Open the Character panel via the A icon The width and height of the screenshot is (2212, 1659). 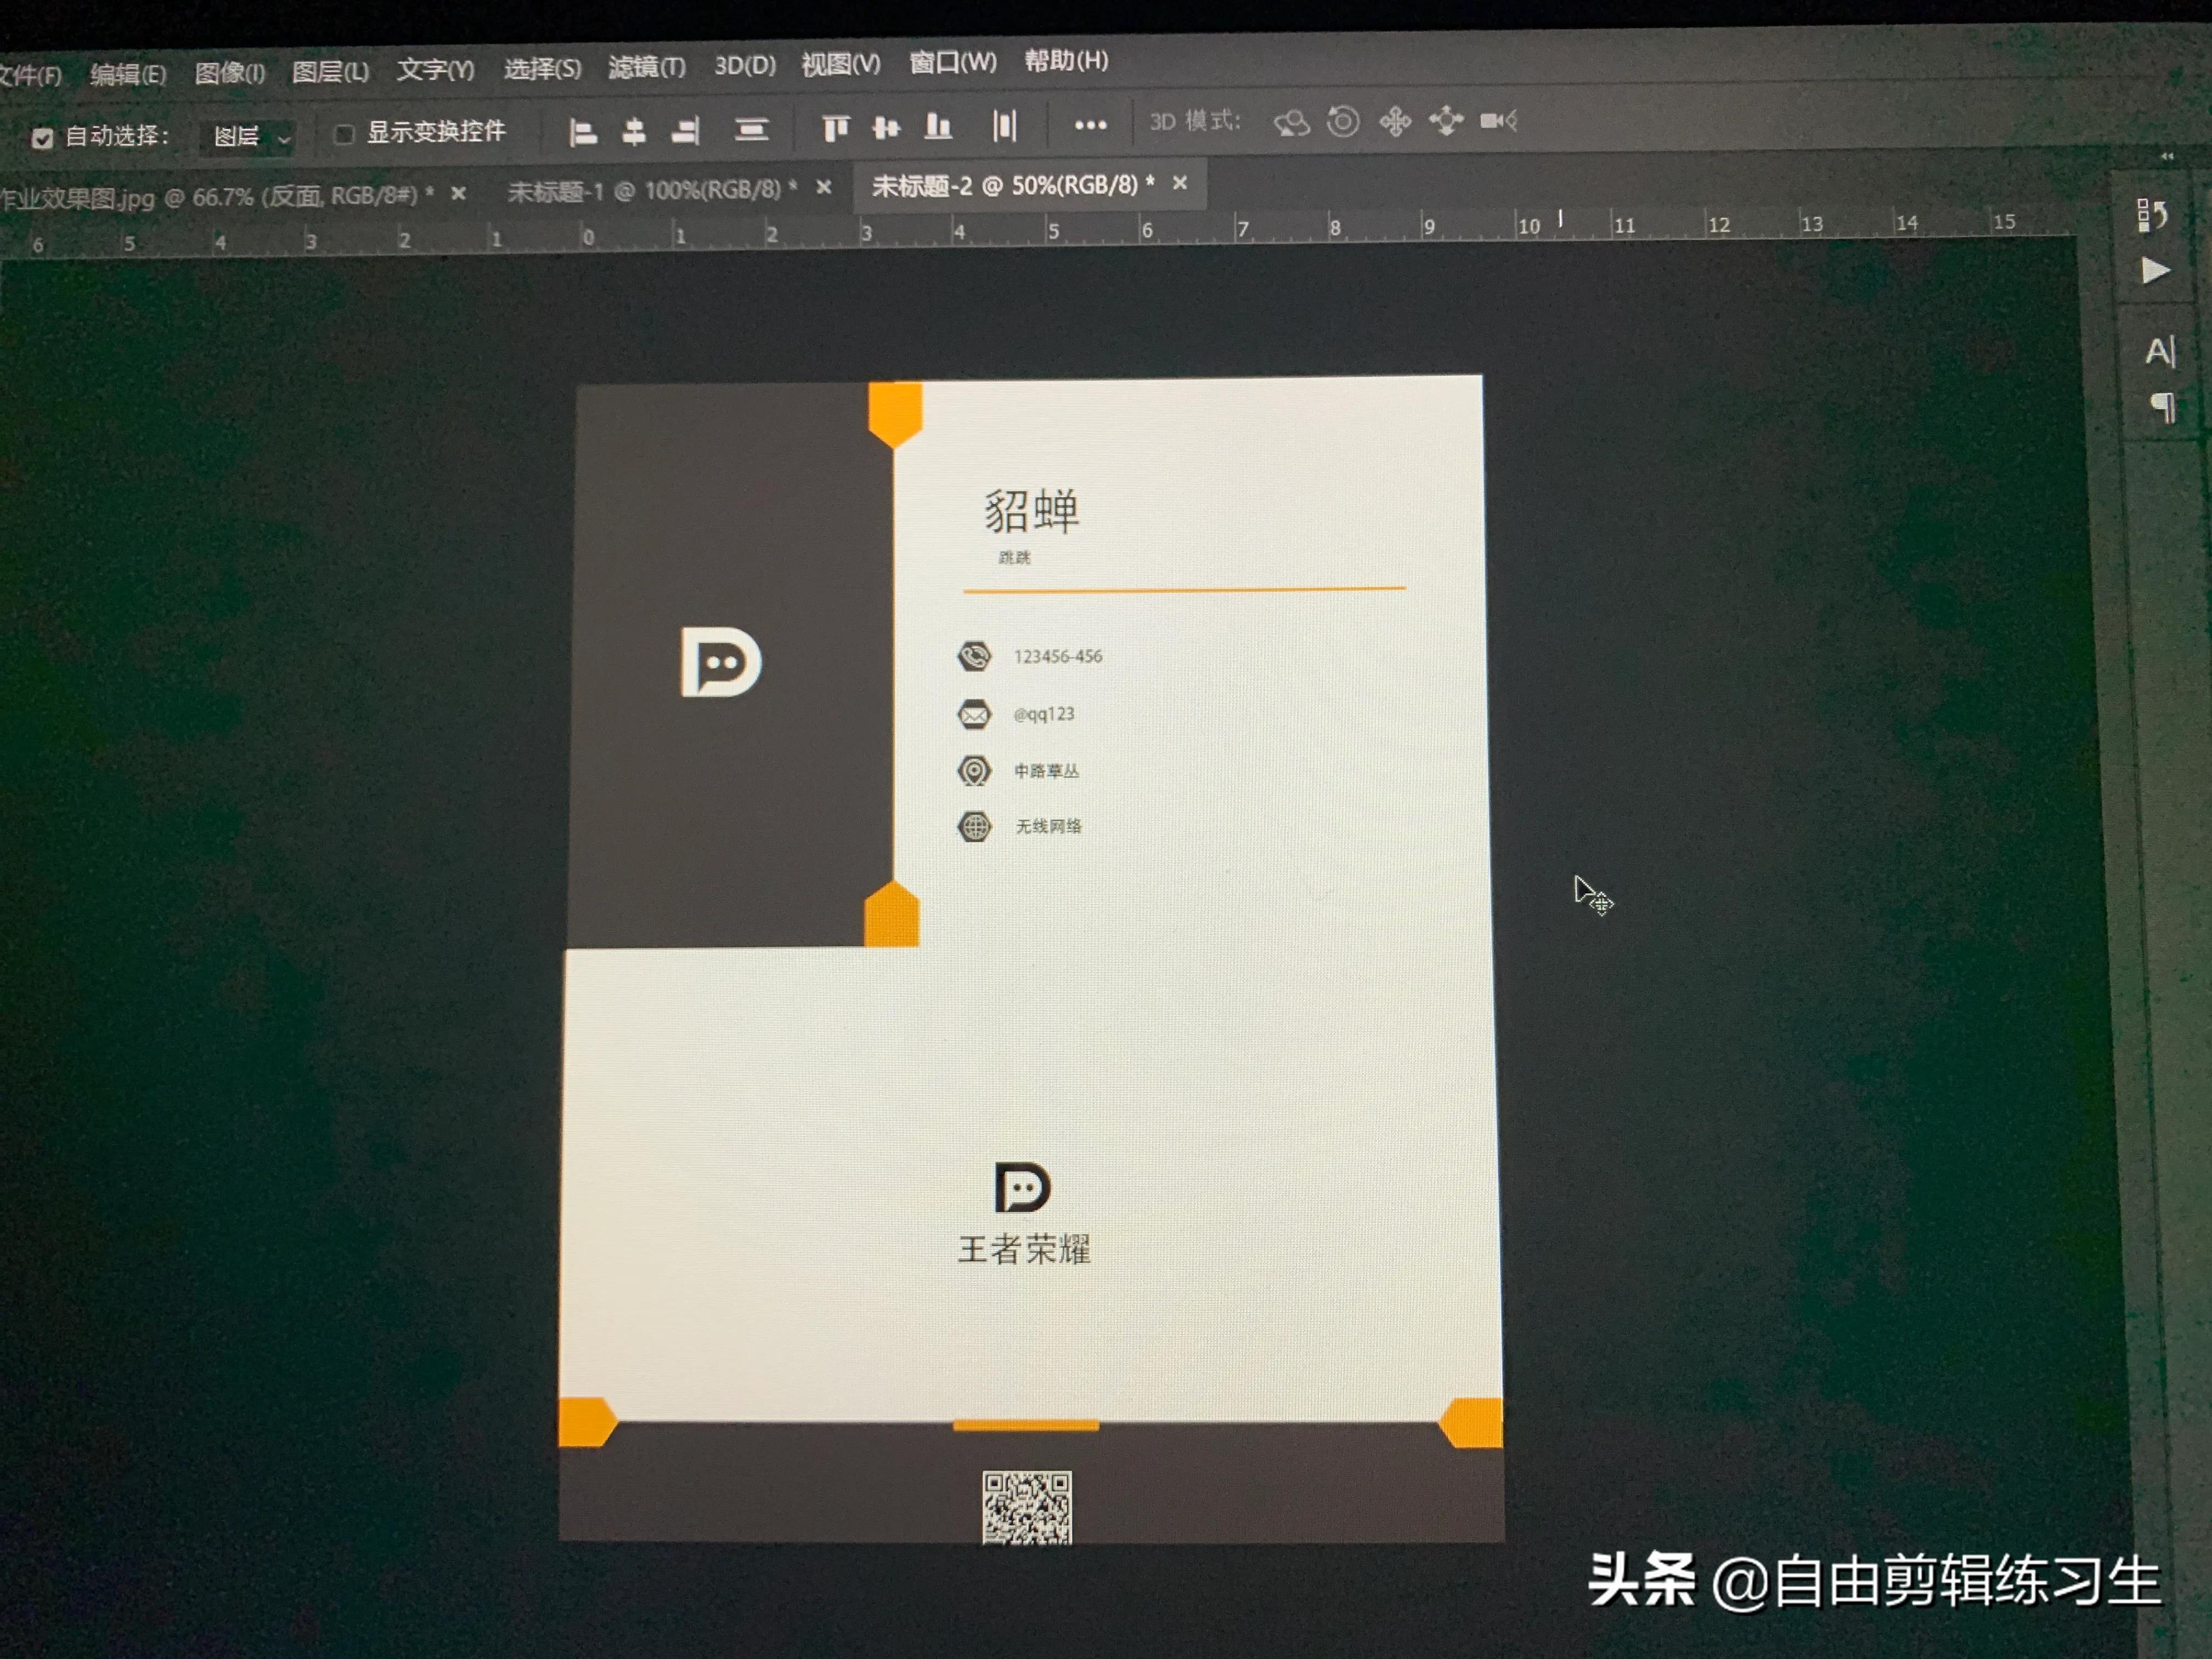click(2160, 350)
